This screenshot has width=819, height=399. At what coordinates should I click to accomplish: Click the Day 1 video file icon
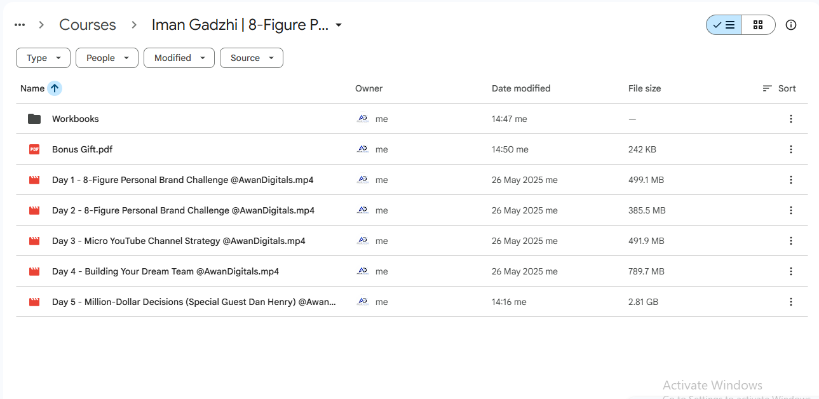tap(34, 180)
